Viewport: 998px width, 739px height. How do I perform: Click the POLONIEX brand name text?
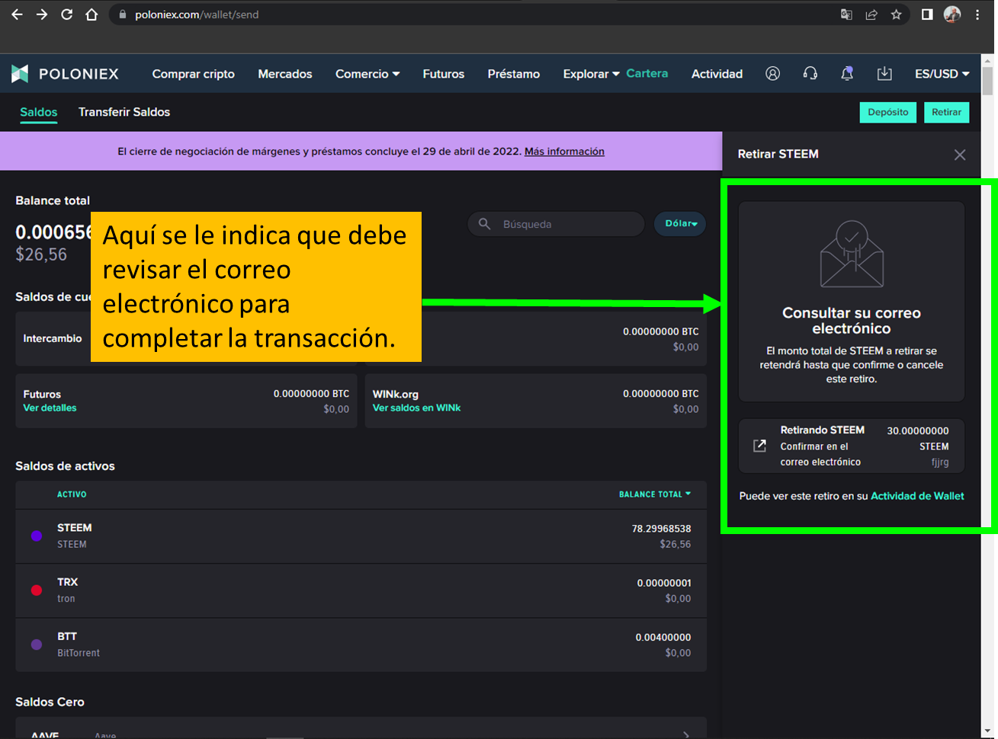point(79,74)
